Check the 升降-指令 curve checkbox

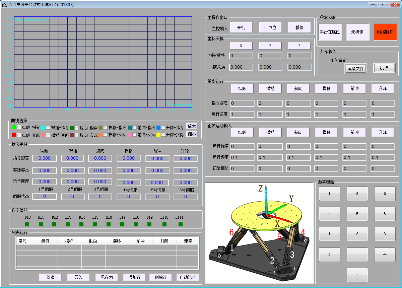[163, 127]
